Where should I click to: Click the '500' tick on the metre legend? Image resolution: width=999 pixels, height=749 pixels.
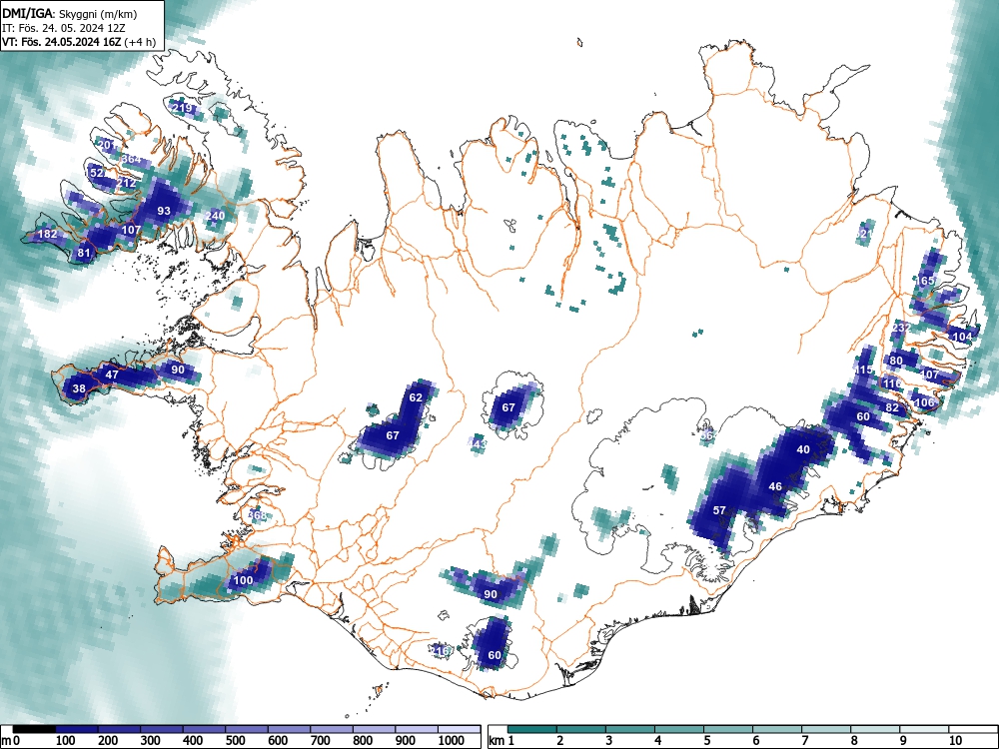[x=236, y=741]
